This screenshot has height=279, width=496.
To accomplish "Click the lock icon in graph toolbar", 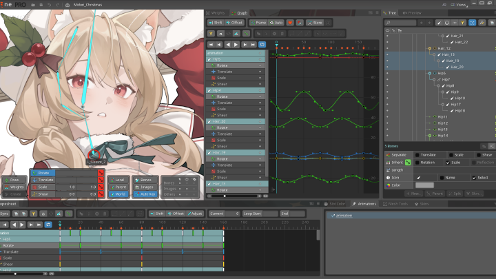I will click(220, 34).
